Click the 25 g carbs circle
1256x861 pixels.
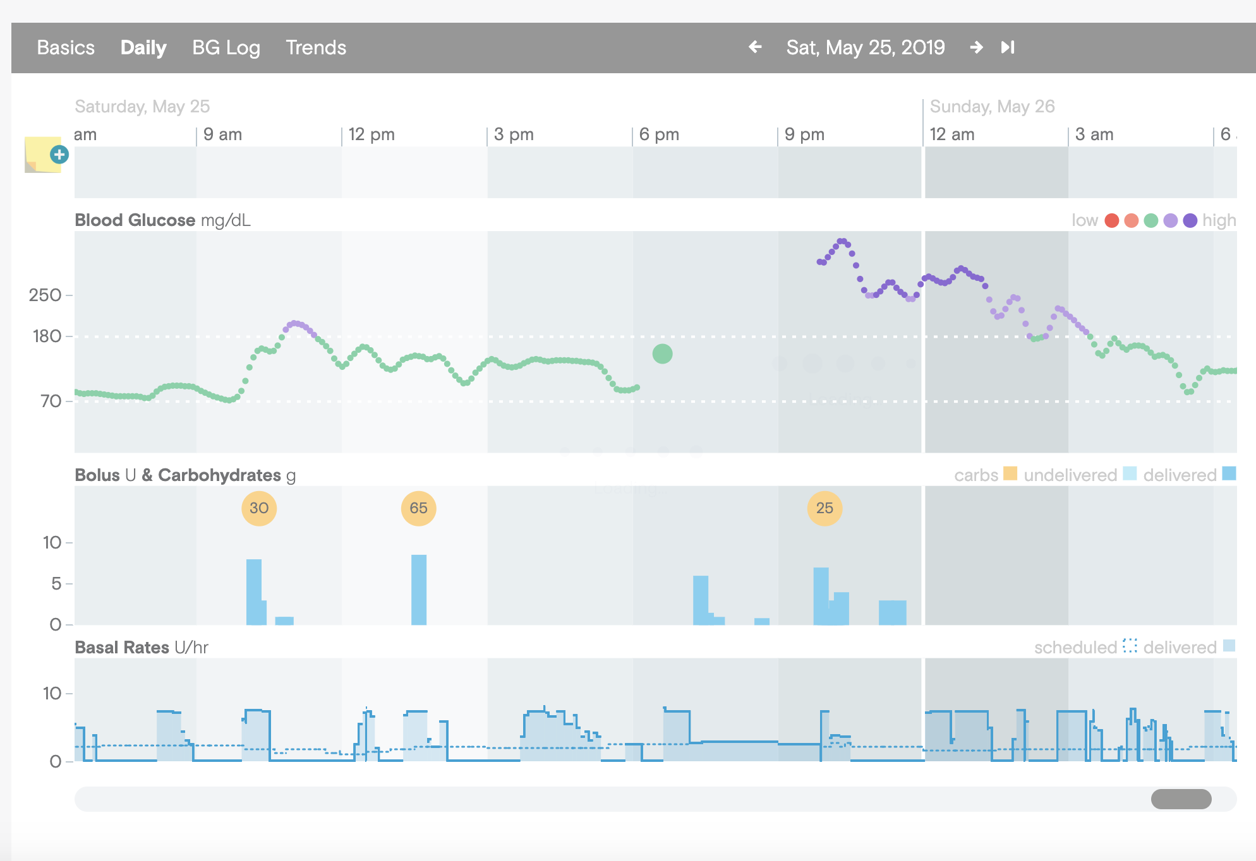(x=824, y=508)
